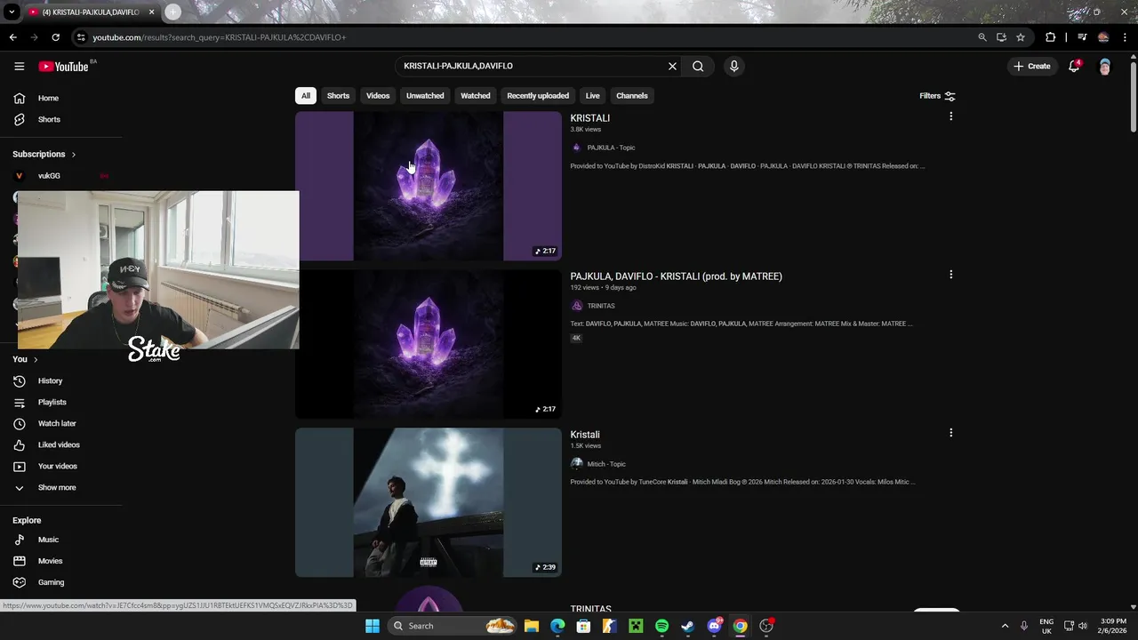Open Chrome media controls icon
This screenshot has width=1138, height=640.
coord(1082,37)
